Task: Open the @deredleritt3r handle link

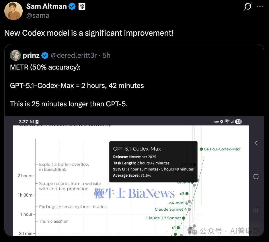Action: (x=74, y=55)
